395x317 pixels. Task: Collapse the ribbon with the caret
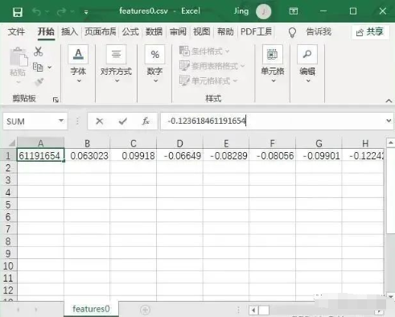[389, 101]
